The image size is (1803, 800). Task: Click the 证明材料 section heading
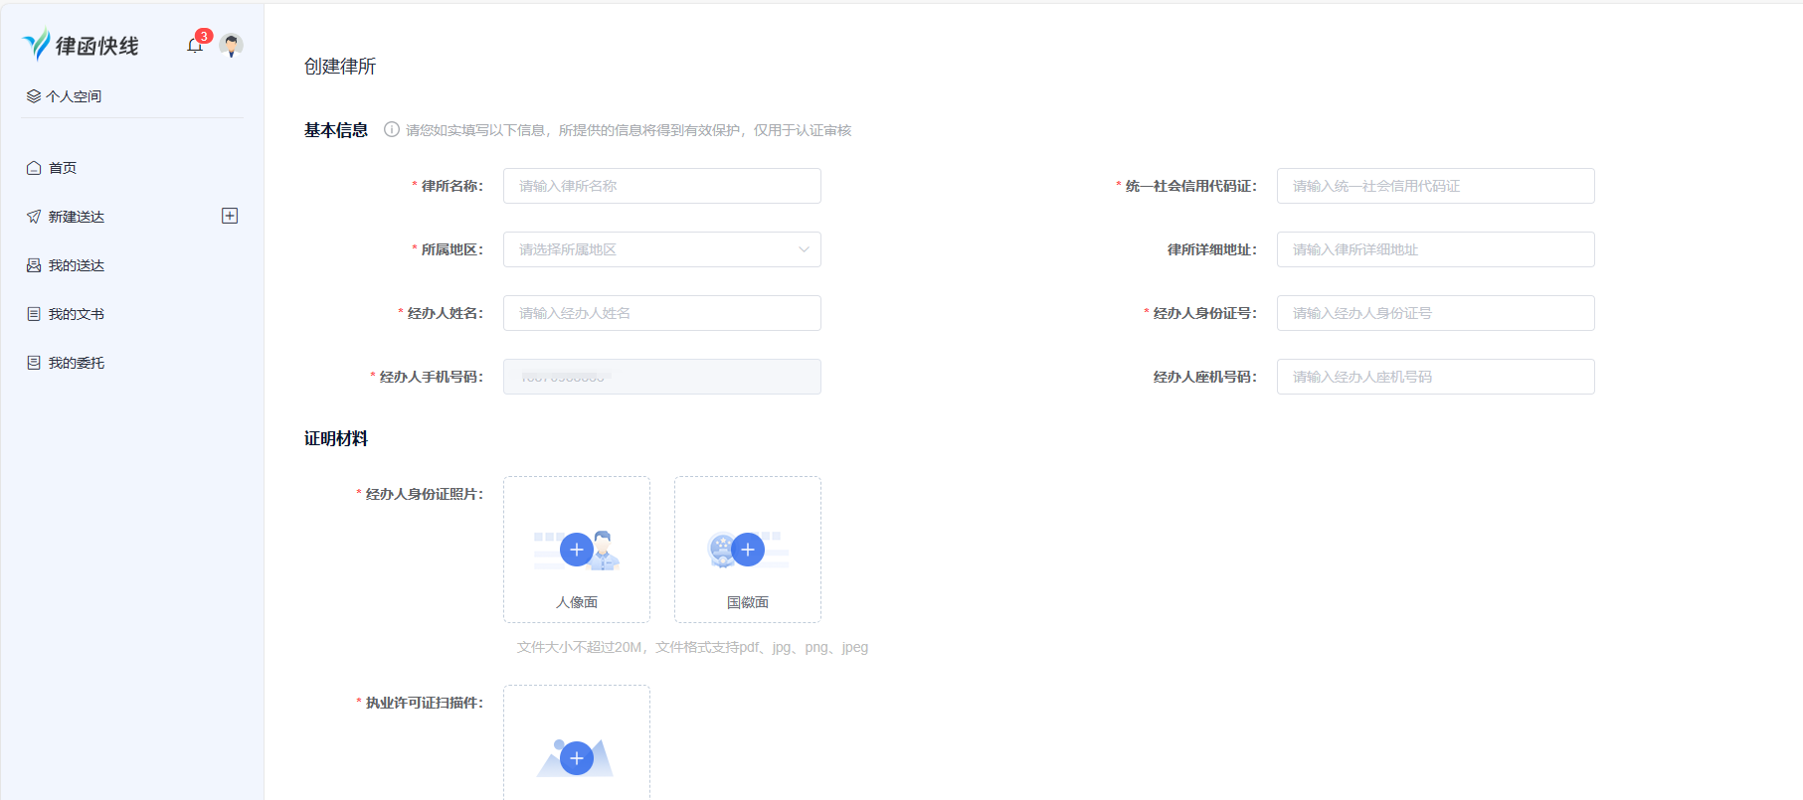tap(336, 438)
